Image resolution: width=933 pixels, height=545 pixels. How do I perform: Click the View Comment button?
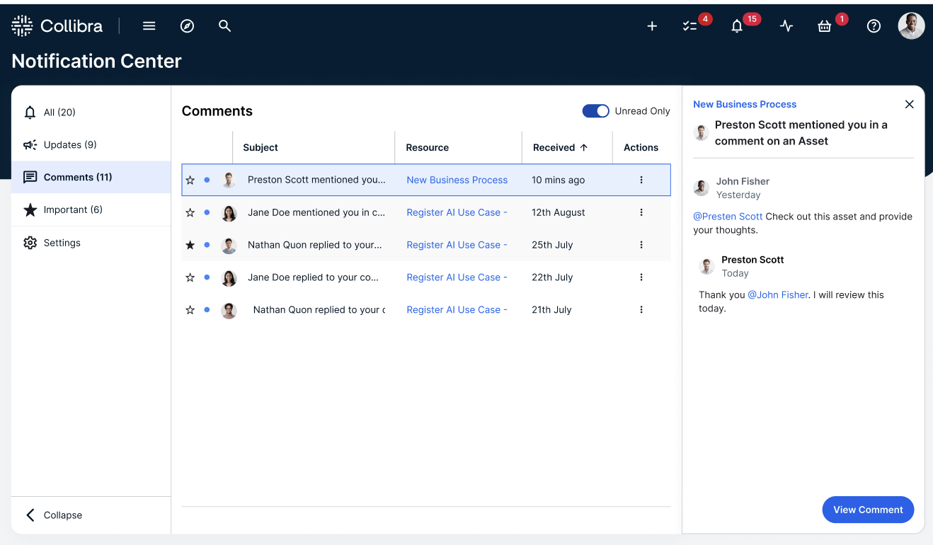868,510
